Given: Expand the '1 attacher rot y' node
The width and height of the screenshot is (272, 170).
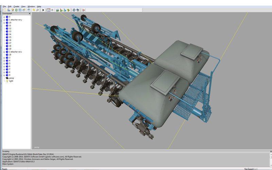Looking at the screenshot, I should (x=4, y=20).
